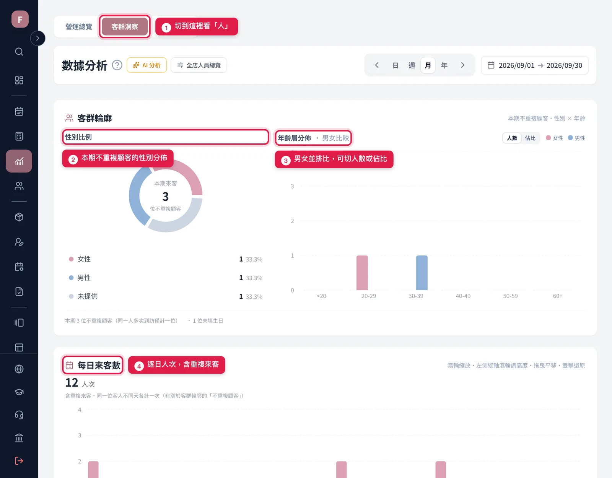Click the 女性 row in gender list
Image resolution: width=612 pixels, height=478 pixels.
coord(166,259)
